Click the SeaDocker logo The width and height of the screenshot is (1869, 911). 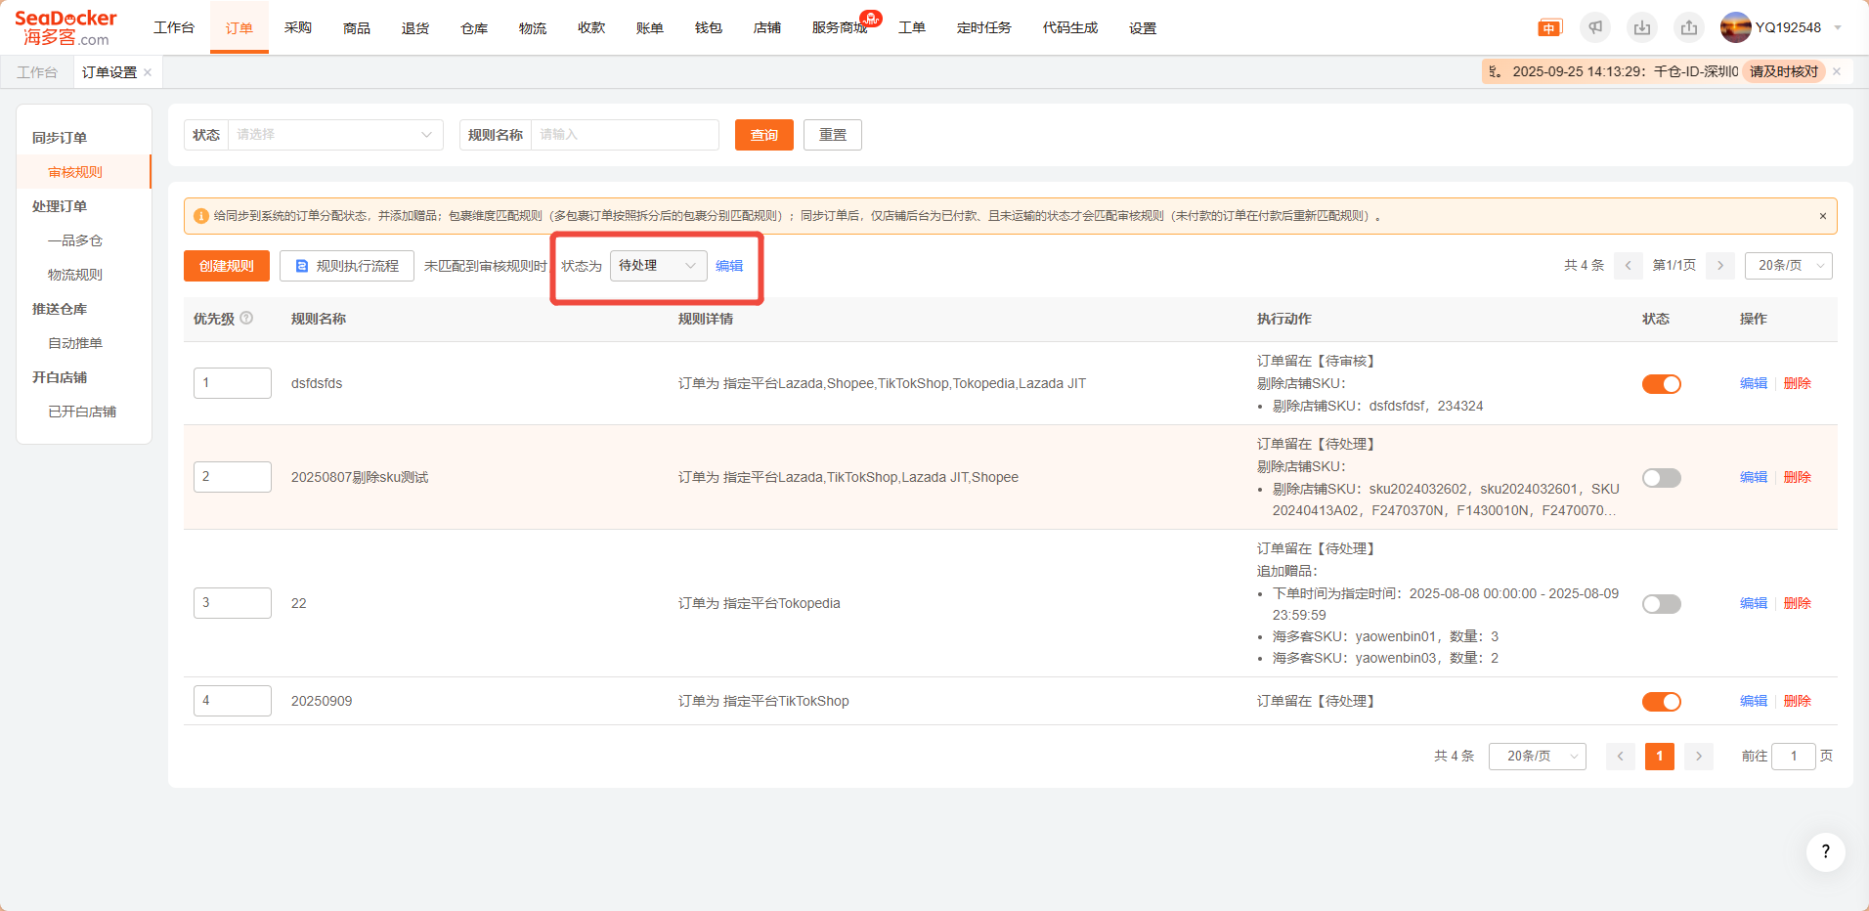pos(65,27)
